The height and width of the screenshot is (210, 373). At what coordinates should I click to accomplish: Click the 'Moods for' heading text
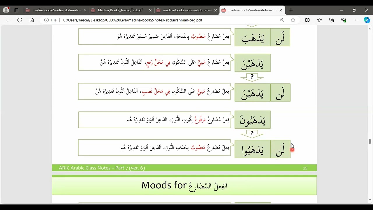click(164, 185)
